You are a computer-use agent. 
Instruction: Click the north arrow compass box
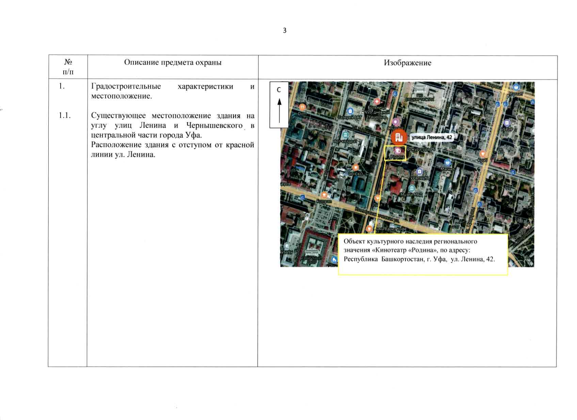[x=279, y=105]
